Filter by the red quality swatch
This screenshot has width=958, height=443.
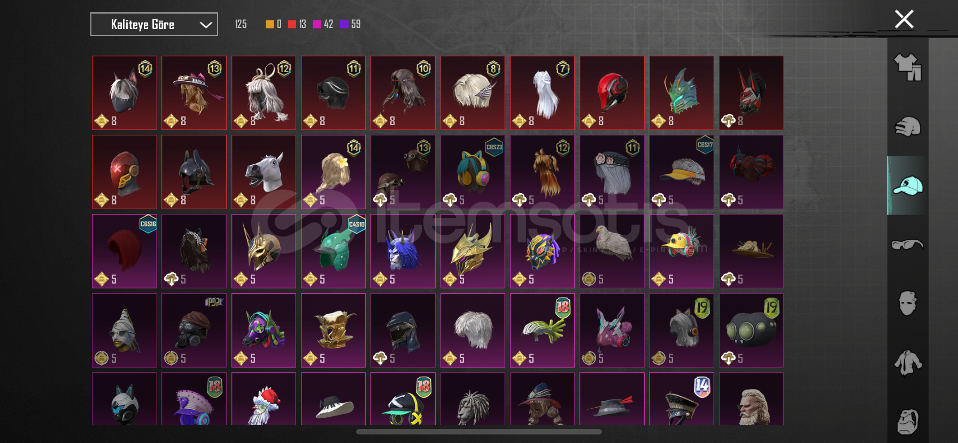(292, 24)
